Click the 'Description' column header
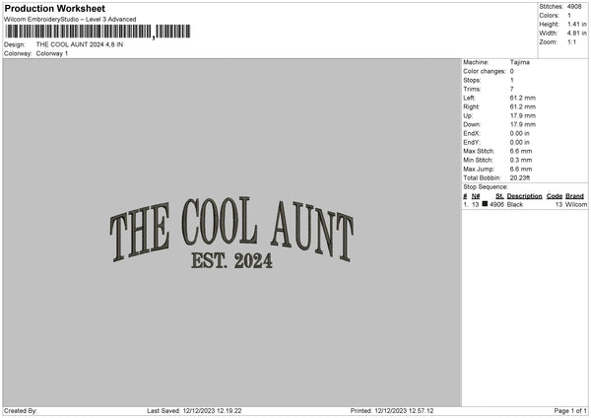The image size is (591, 418). (524, 196)
